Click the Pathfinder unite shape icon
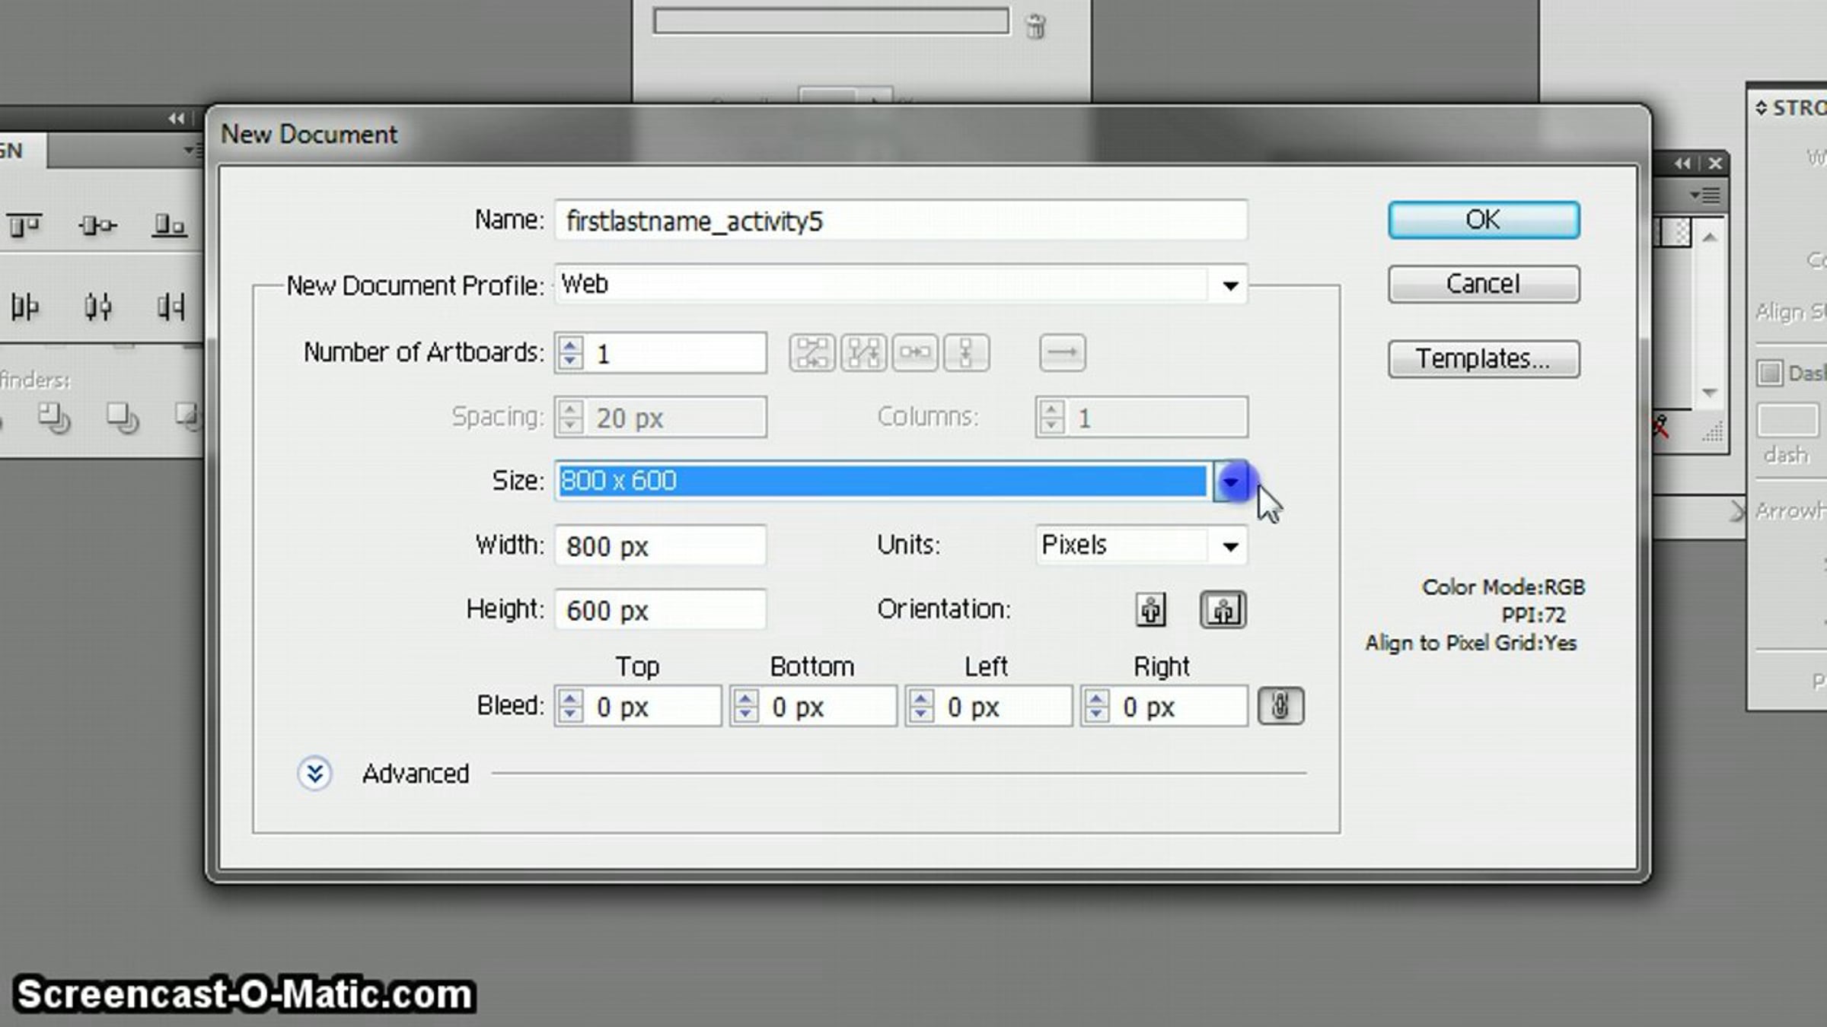This screenshot has width=1827, height=1027. coord(53,418)
